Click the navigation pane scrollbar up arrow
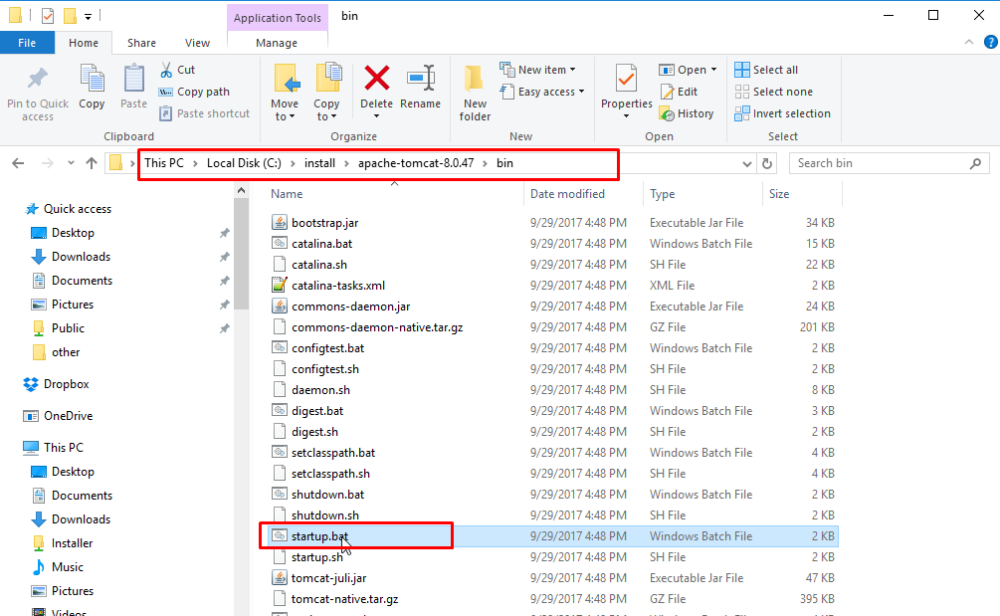Screen dimensions: 1000x616 241,190
